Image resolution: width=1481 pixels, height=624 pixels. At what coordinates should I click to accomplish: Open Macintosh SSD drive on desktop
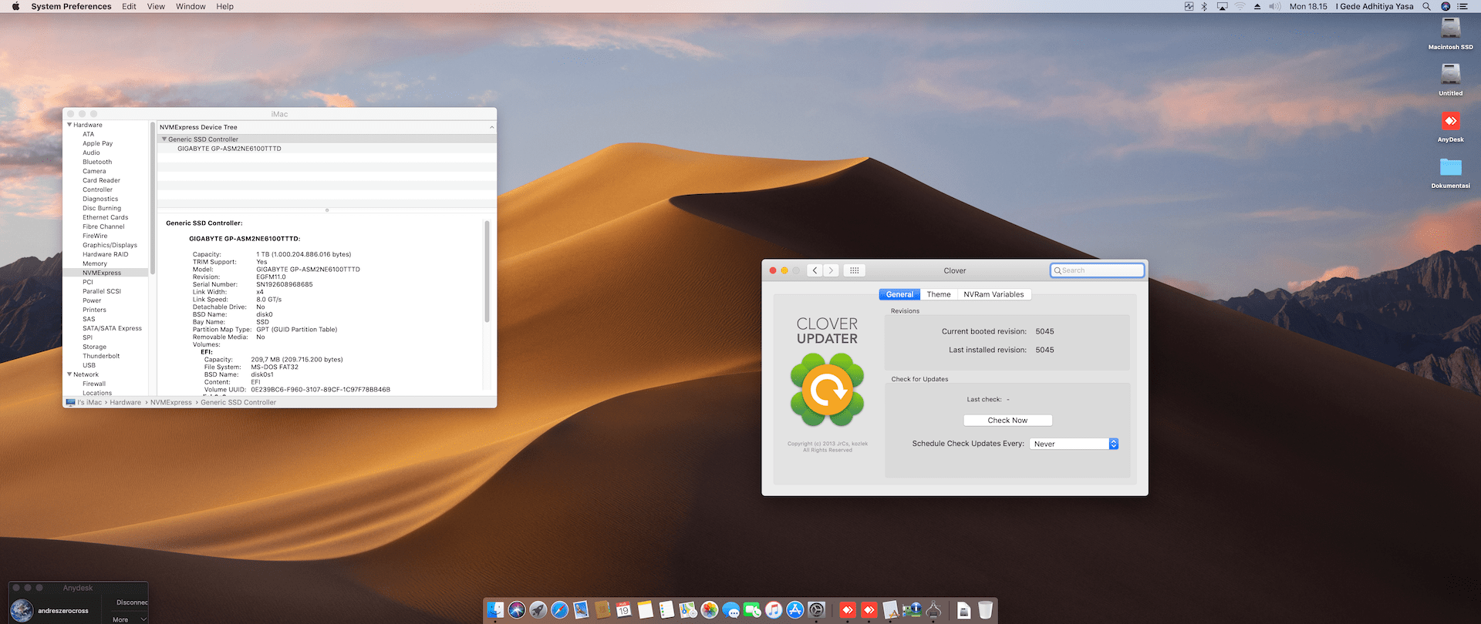tap(1450, 29)
